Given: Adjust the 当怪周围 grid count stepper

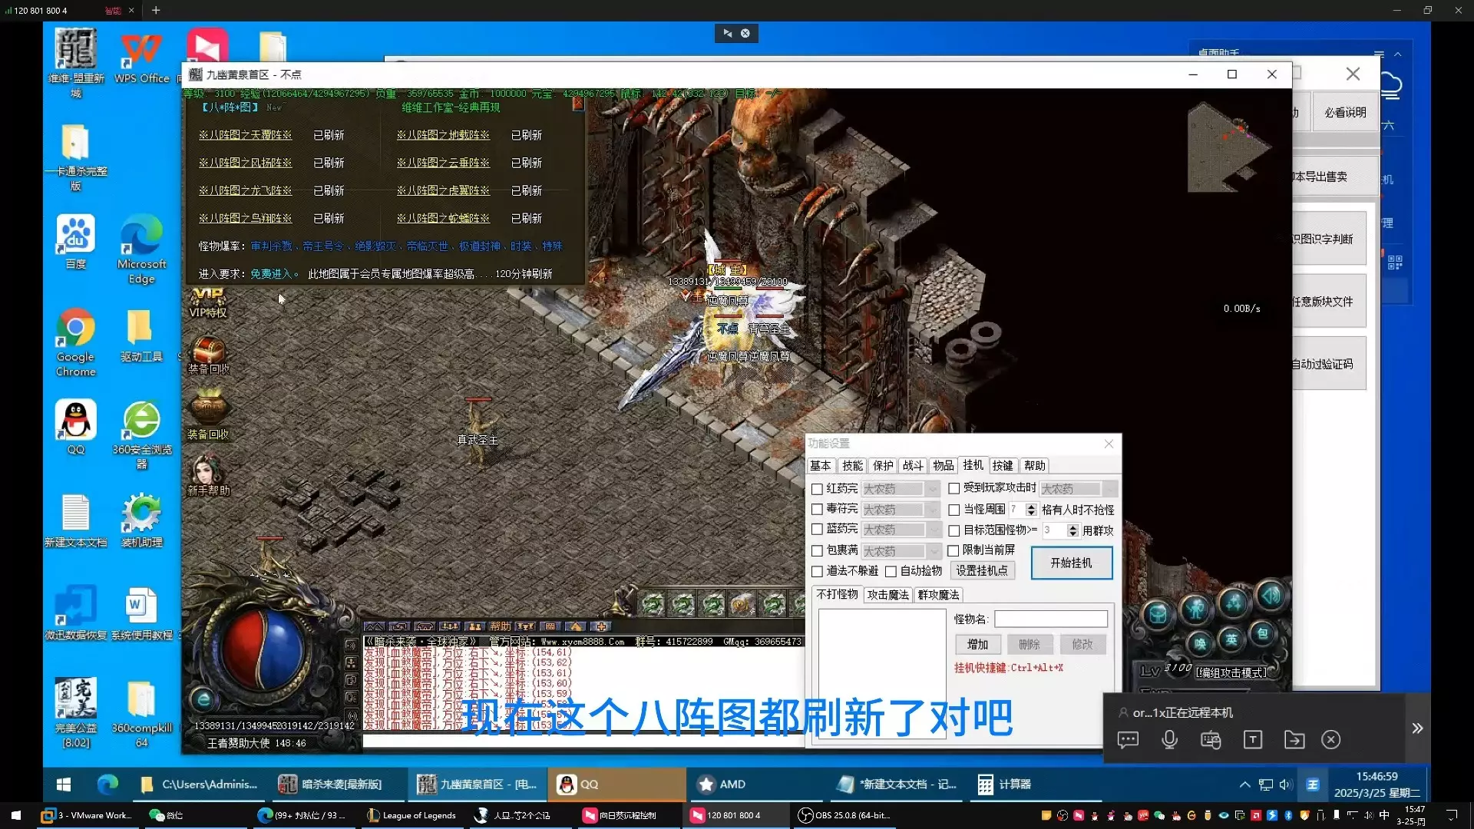Looking at the screenshot, I should pos(1031,510).
